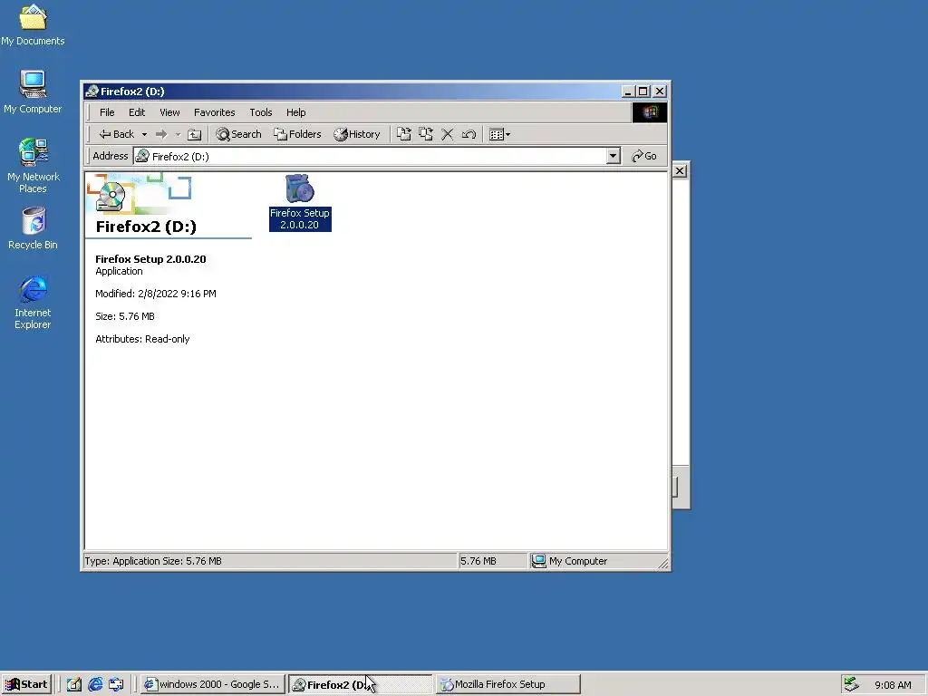The height and width of the screenshot is (696, 928).
Task: Select the My Network Places desktop icon
Action: [x=34, y=166]
